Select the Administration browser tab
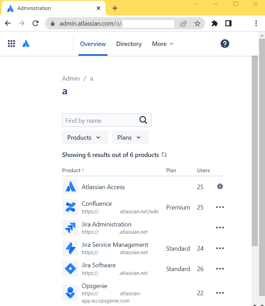 tap(53, 8)
